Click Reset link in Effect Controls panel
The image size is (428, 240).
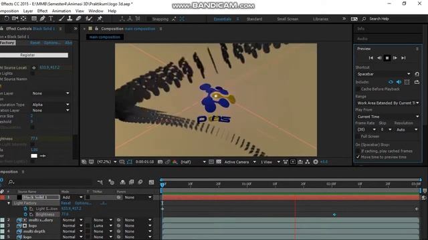(x=35, y=43)
